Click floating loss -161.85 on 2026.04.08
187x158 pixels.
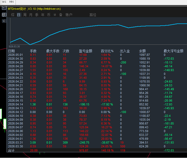(x=169, y=123)
